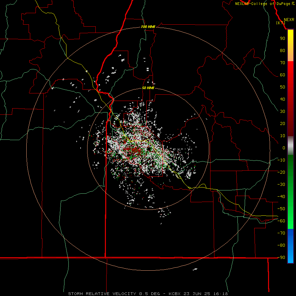Select the 0 scale value
Image resolution: width=296 pixels, height=296 pixels.
(284, 148)
